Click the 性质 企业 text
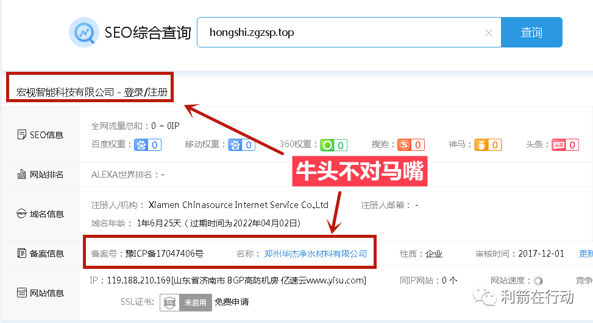This screenshot has width=593, height=323. (x=421, y=254)
